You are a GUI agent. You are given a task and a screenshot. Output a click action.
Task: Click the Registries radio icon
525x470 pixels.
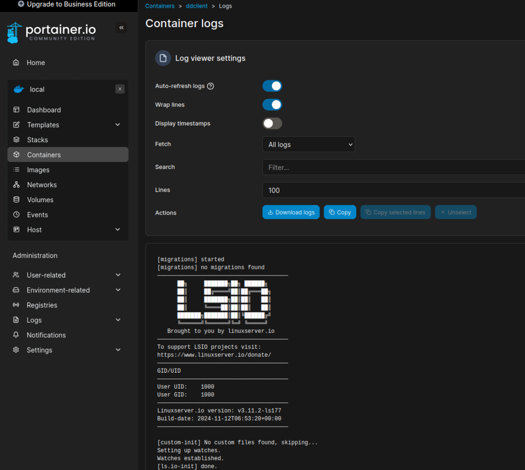click(x=16, y=305)
